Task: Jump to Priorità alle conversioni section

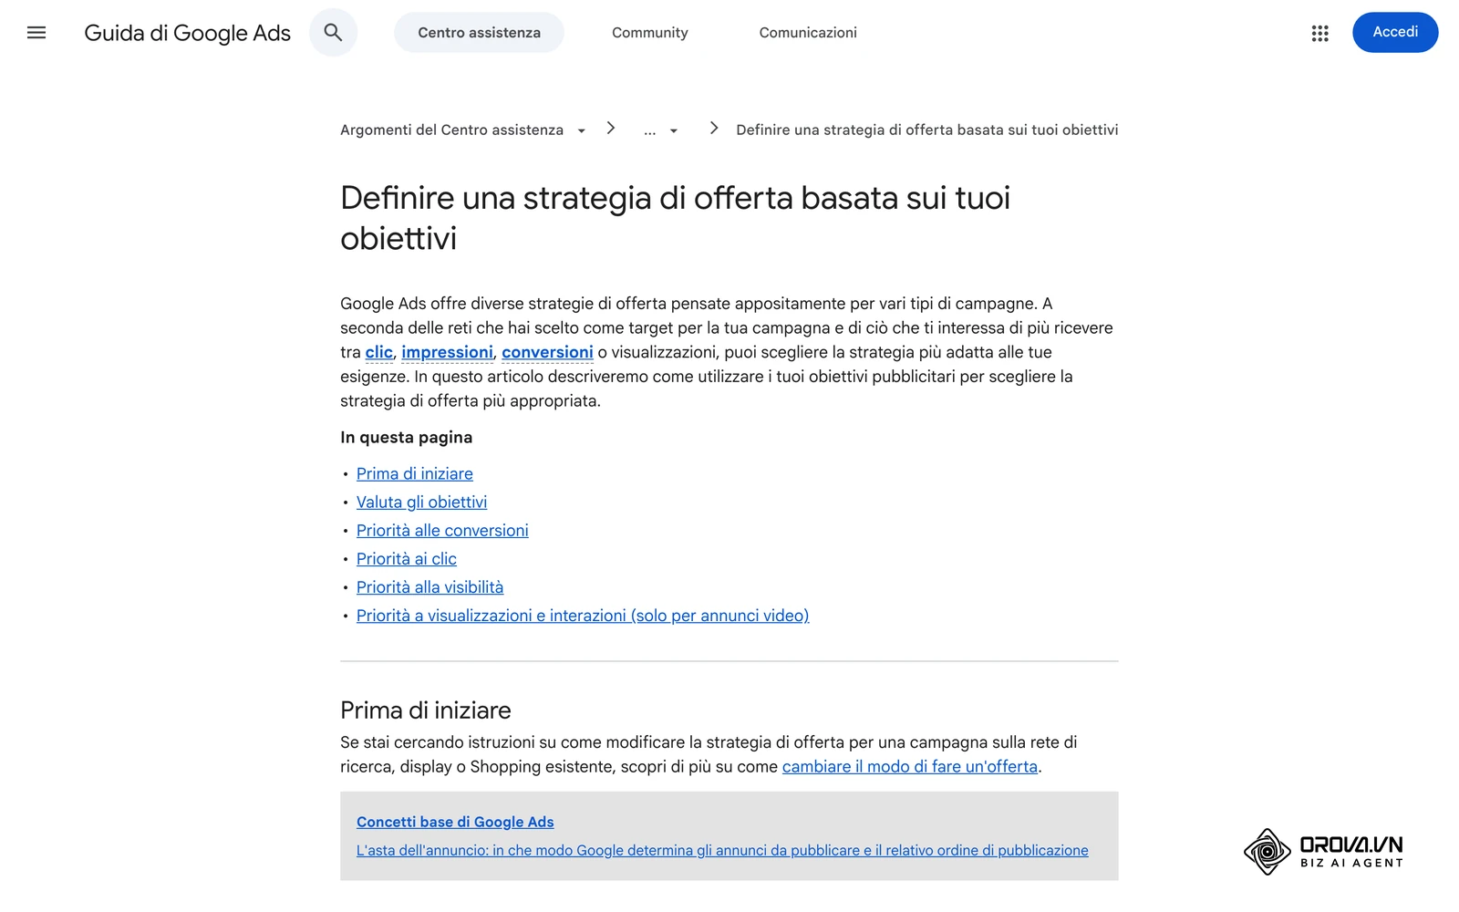Action: [442, 530]
